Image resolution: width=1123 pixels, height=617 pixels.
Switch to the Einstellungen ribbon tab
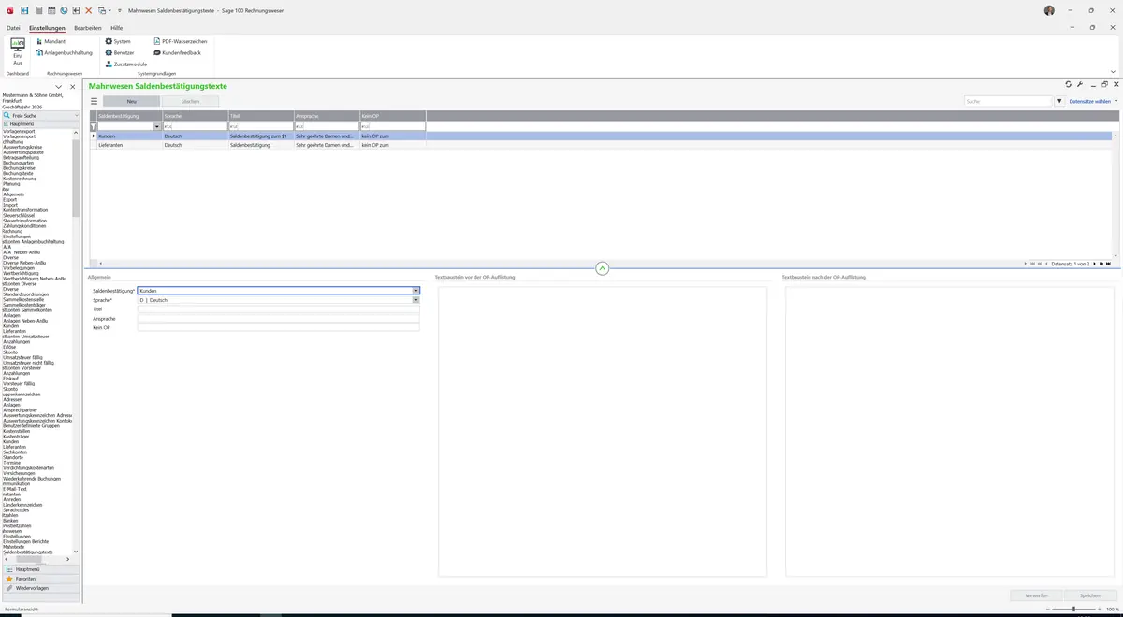[x=48, y=28]
